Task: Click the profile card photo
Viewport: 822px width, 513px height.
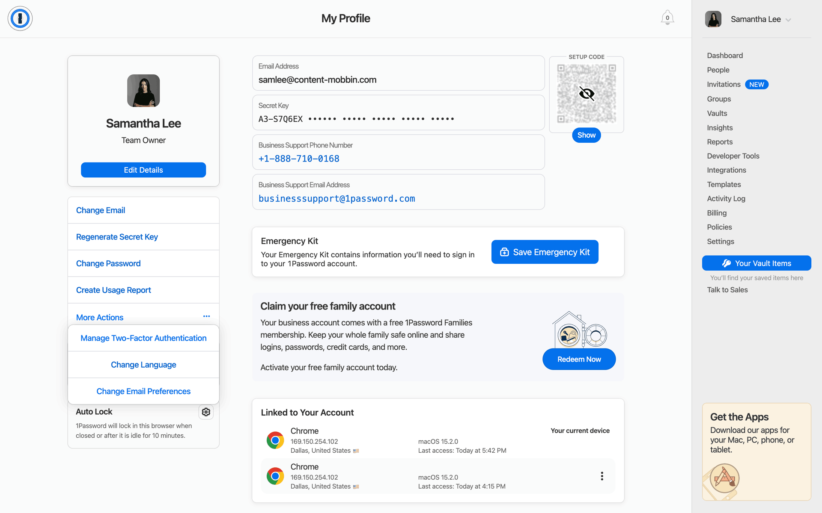Action: point(143,91)
